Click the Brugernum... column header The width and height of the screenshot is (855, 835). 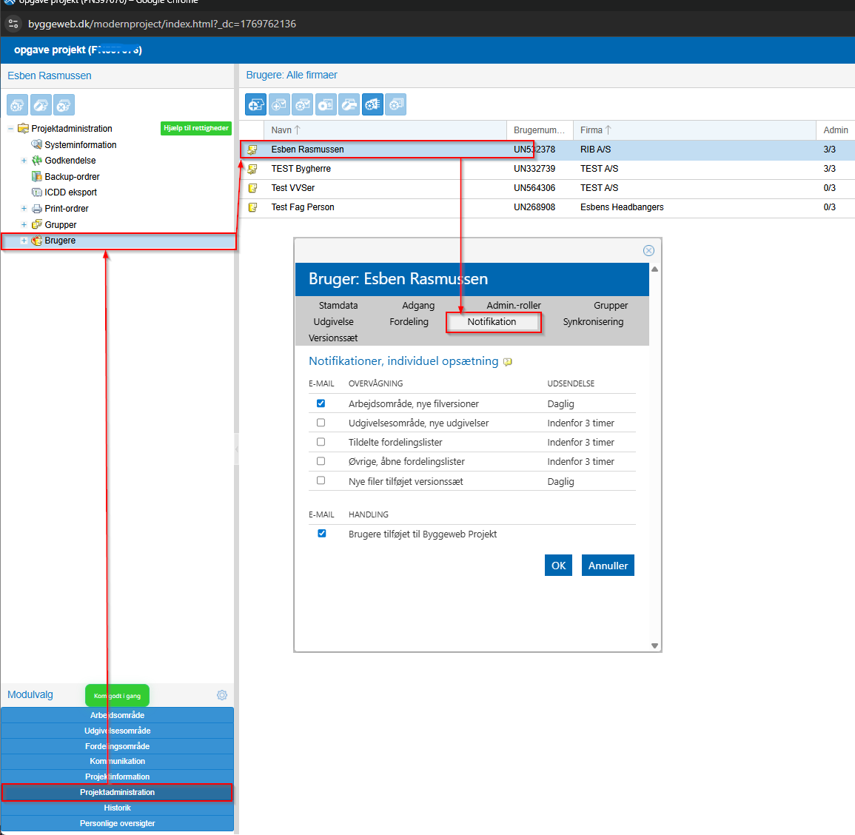(540, 130)
